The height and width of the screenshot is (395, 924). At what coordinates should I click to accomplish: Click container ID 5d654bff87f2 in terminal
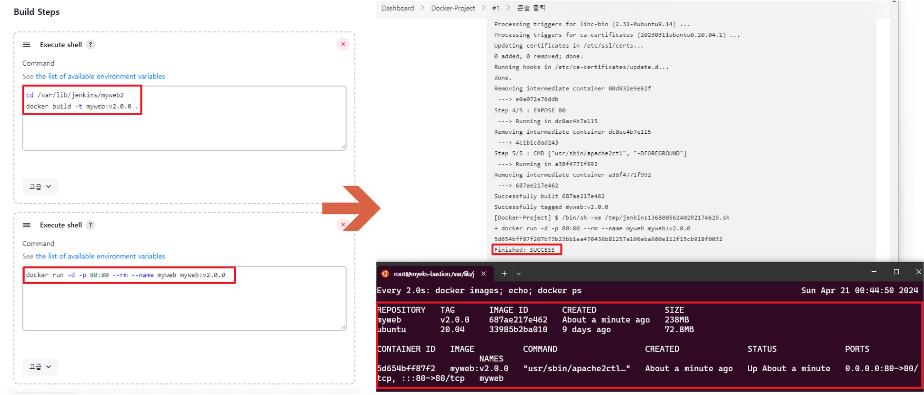pyautogui.click(x=406, y=368)
